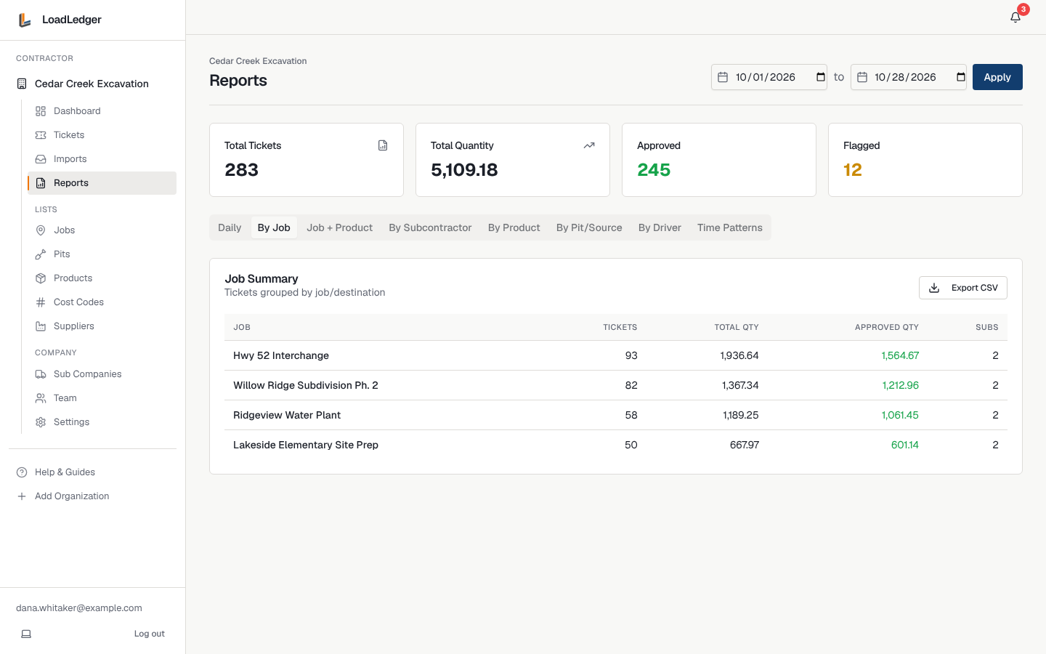
Task: Click the Cost Codes hash icon
Action: [41, 302]
